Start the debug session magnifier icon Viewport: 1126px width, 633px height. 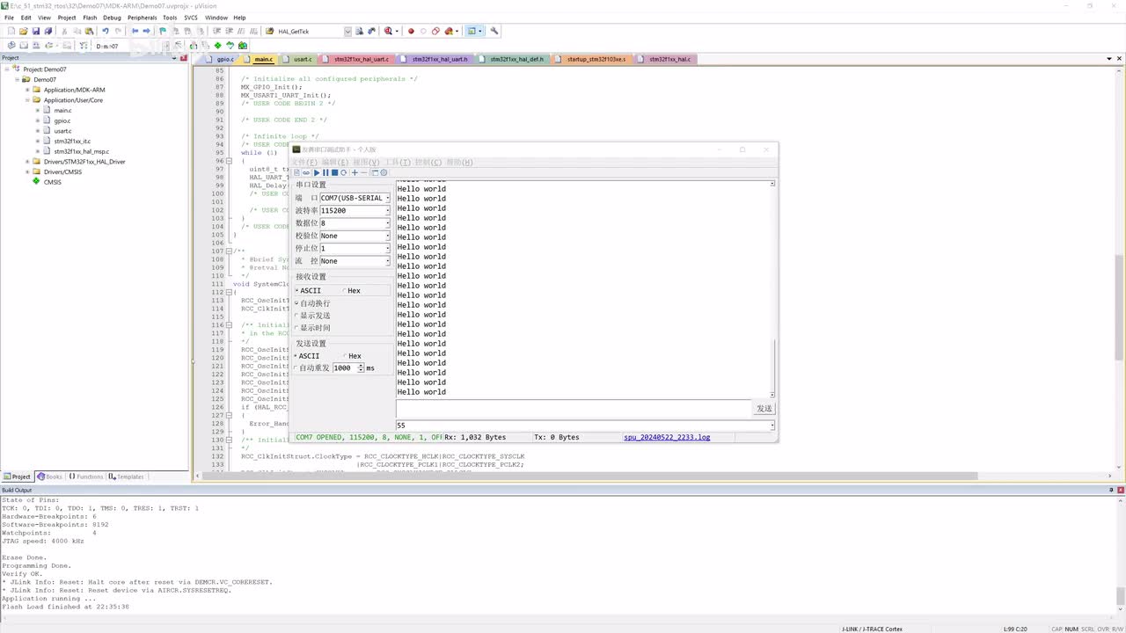(386, 31)
